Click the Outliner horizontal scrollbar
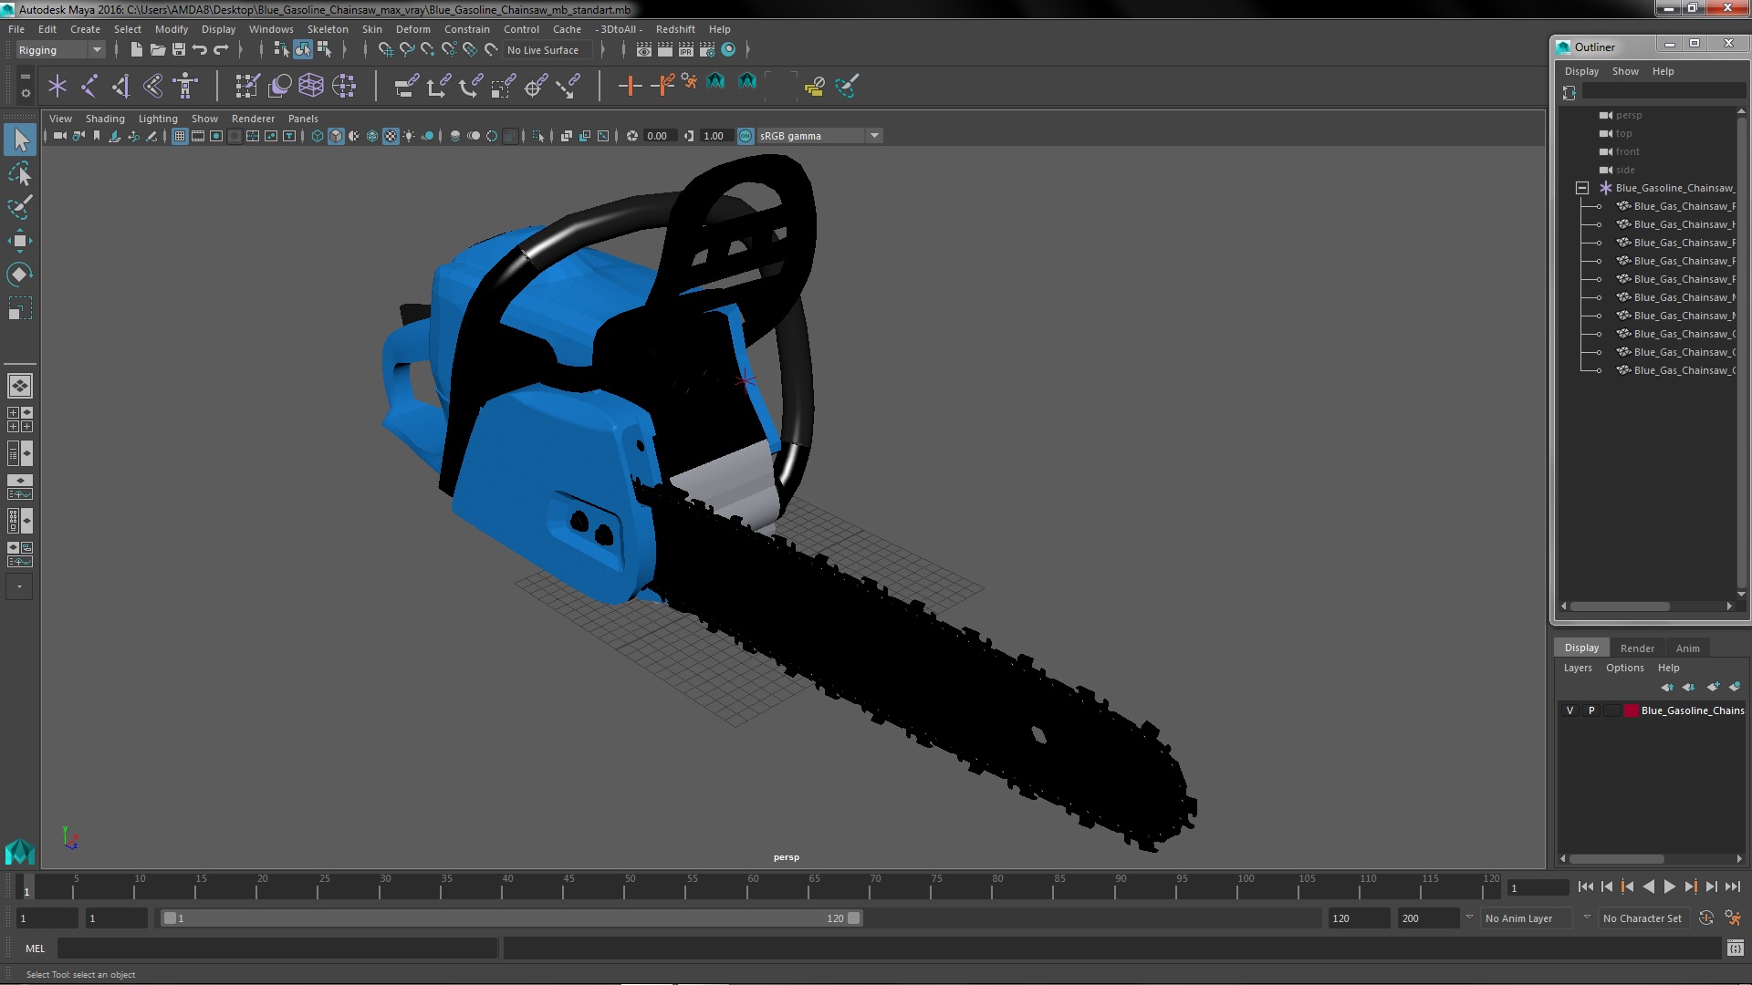The width and height of the screenshot is (1752, 985). coord(1620,607)
